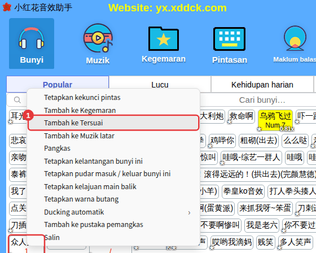
Task: Play the 哎哟我滴妈 sound button
Action: point(231,242)
